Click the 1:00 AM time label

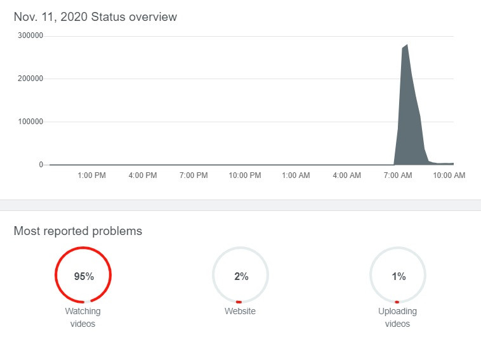(x=296, y=175)
